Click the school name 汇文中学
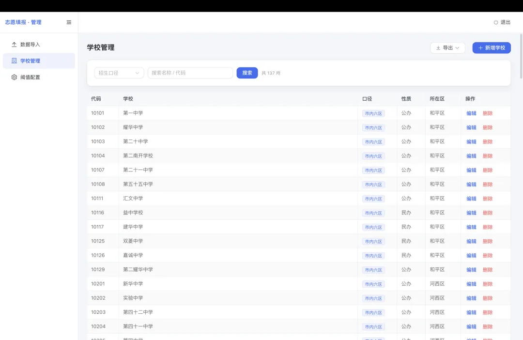This screenshot has width=523, height=340. 133,199
